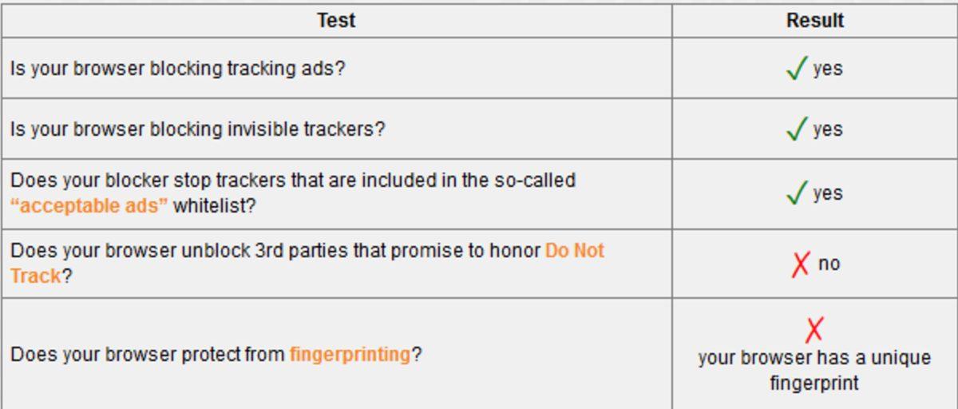Viewport: 958px width, 409px height.
Task: Click the 'yes' result for acceptable ads whitelist
Action: [x=828, y=193]
